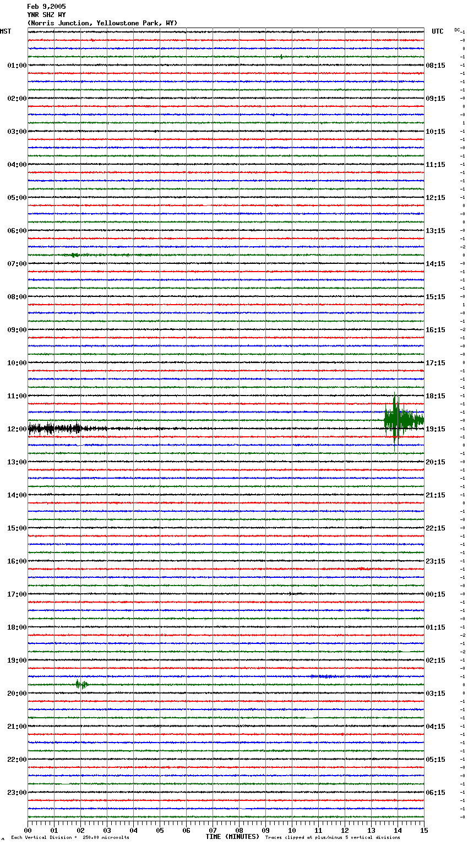Select the 02:00 MST row label
The width and height of the screenshot is (468, 845).
[x=17, y=99]
